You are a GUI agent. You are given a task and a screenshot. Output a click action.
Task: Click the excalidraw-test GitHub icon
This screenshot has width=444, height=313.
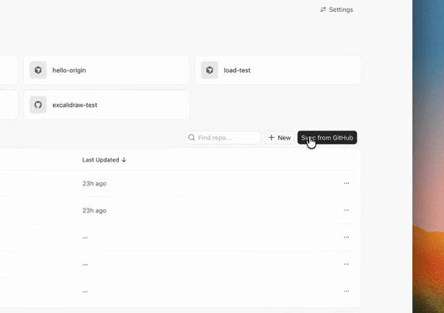click(38, 105)
